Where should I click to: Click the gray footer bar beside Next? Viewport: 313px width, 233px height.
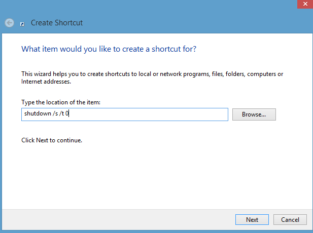[x=120, y=220]
